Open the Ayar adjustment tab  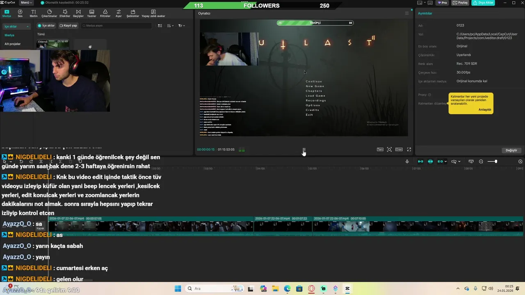(x=119, y=14)
